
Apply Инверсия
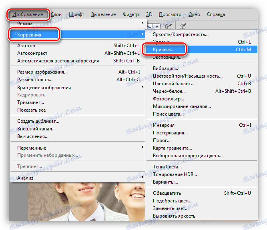click(x=202, y=125)
